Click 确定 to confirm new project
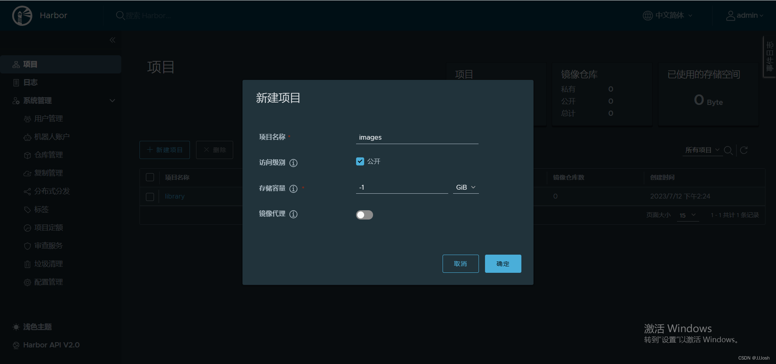The image size is (776, 364). tap(503, 264)
